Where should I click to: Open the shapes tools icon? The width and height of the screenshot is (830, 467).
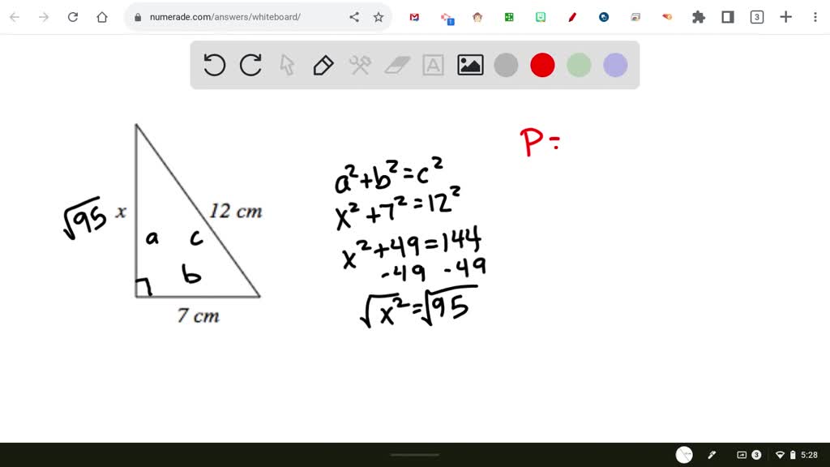point(360,65)
